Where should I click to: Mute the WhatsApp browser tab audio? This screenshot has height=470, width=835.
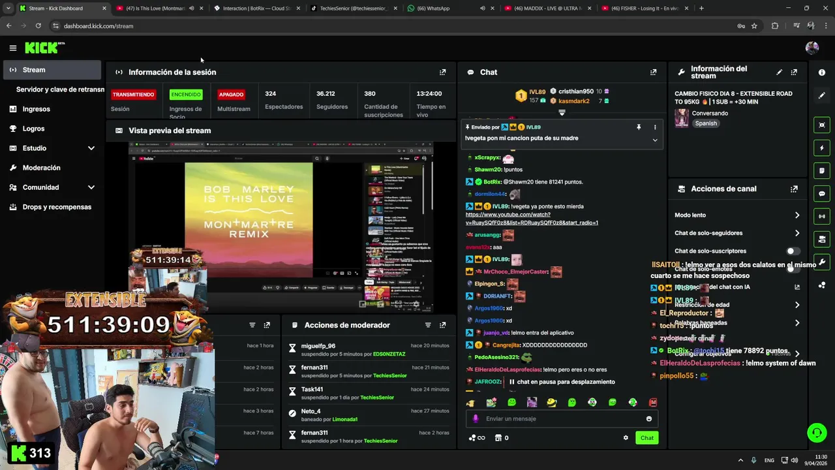482,8
